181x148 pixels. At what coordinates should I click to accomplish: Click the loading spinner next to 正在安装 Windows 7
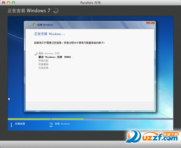click(x=56, y=11)
